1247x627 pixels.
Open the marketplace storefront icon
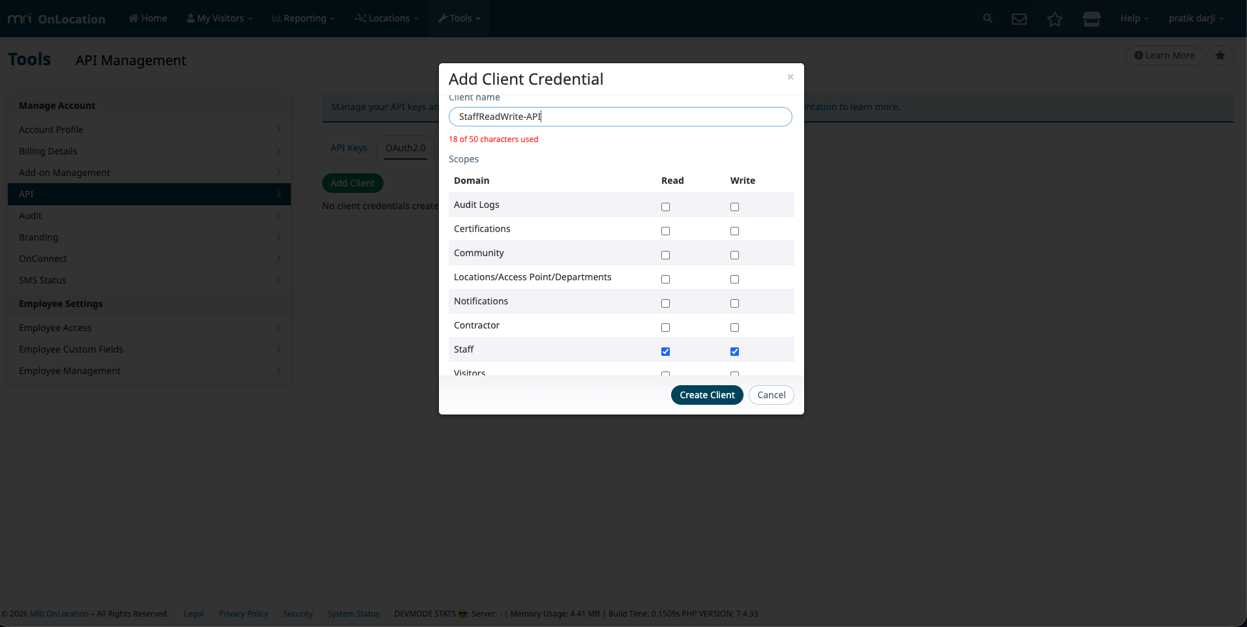[x=1091, y=18]
